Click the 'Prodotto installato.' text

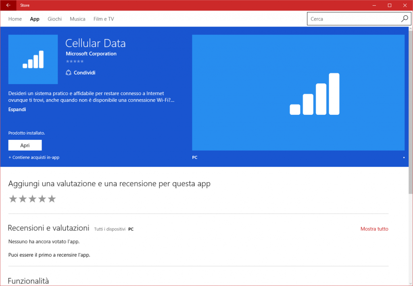pos(27,133)
